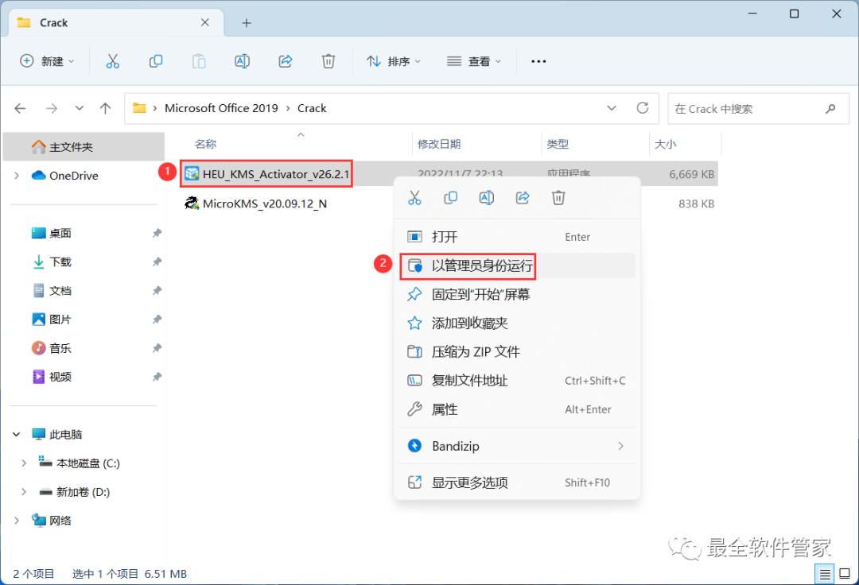Expand the address bar history dropdown
The image size is (859, 585).
(612, 108)
